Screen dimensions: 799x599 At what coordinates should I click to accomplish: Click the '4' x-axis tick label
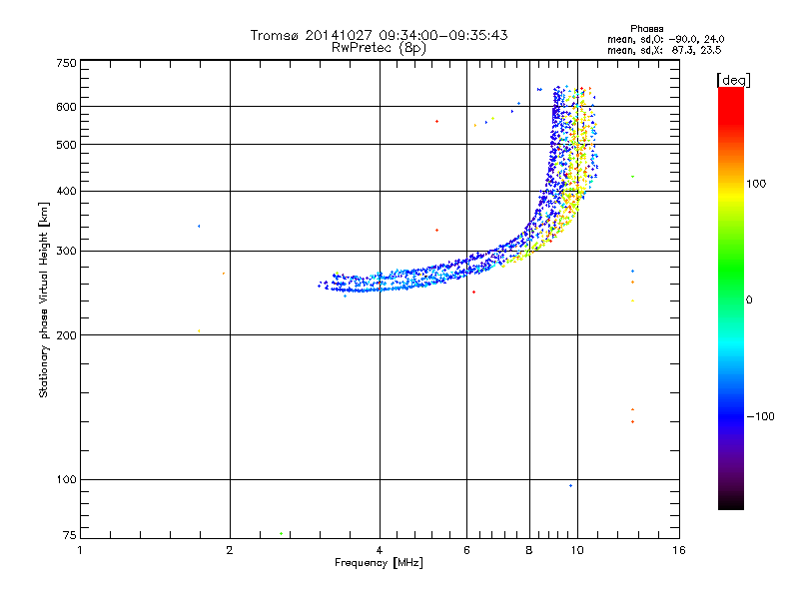[380, 550]
